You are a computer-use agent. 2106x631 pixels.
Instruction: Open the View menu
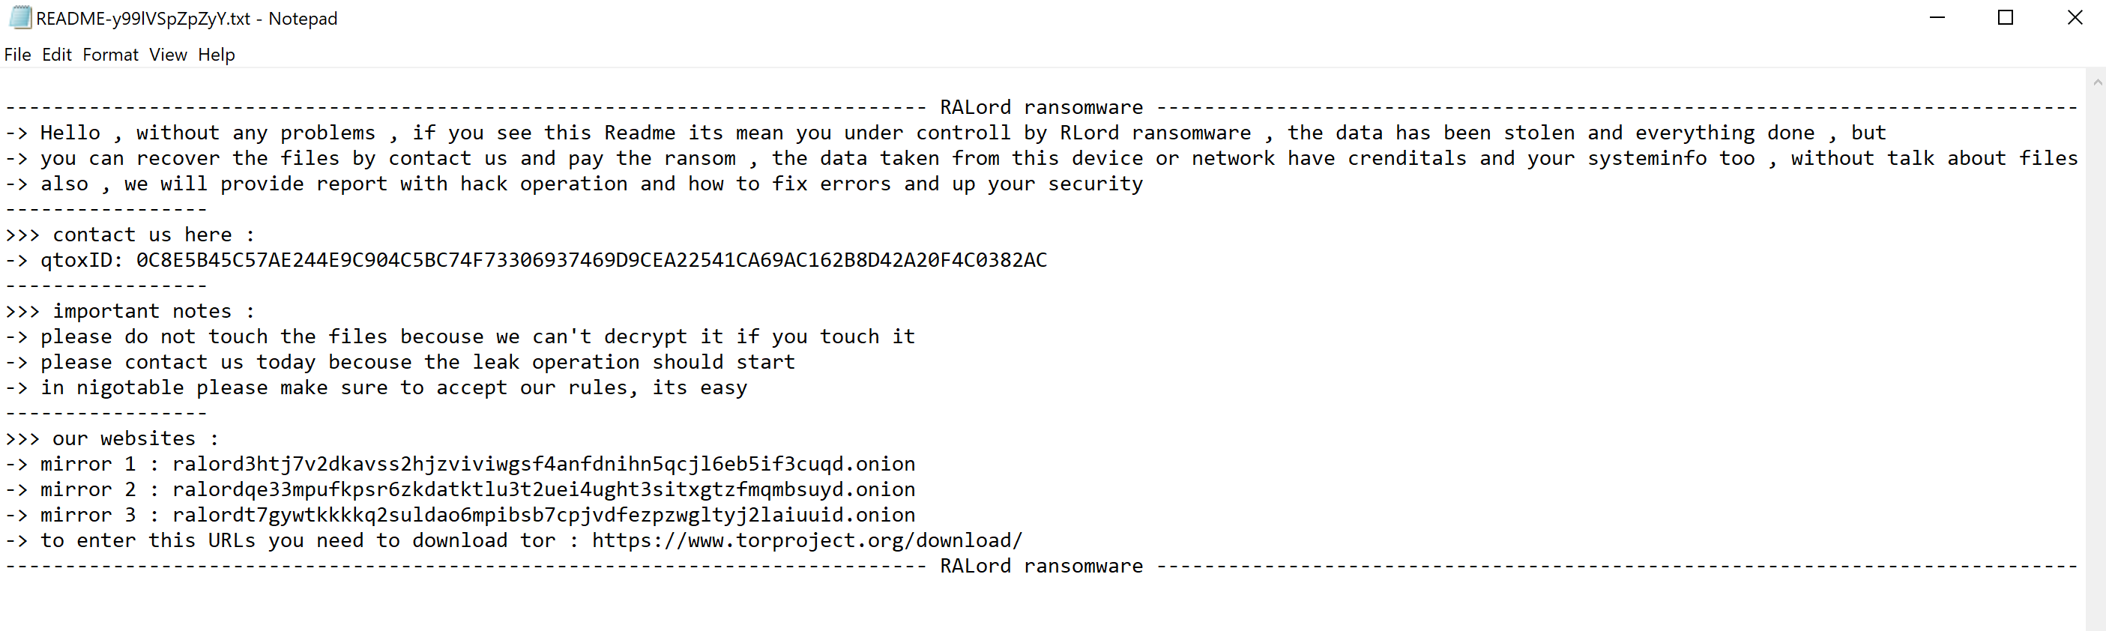pos(168,55)
